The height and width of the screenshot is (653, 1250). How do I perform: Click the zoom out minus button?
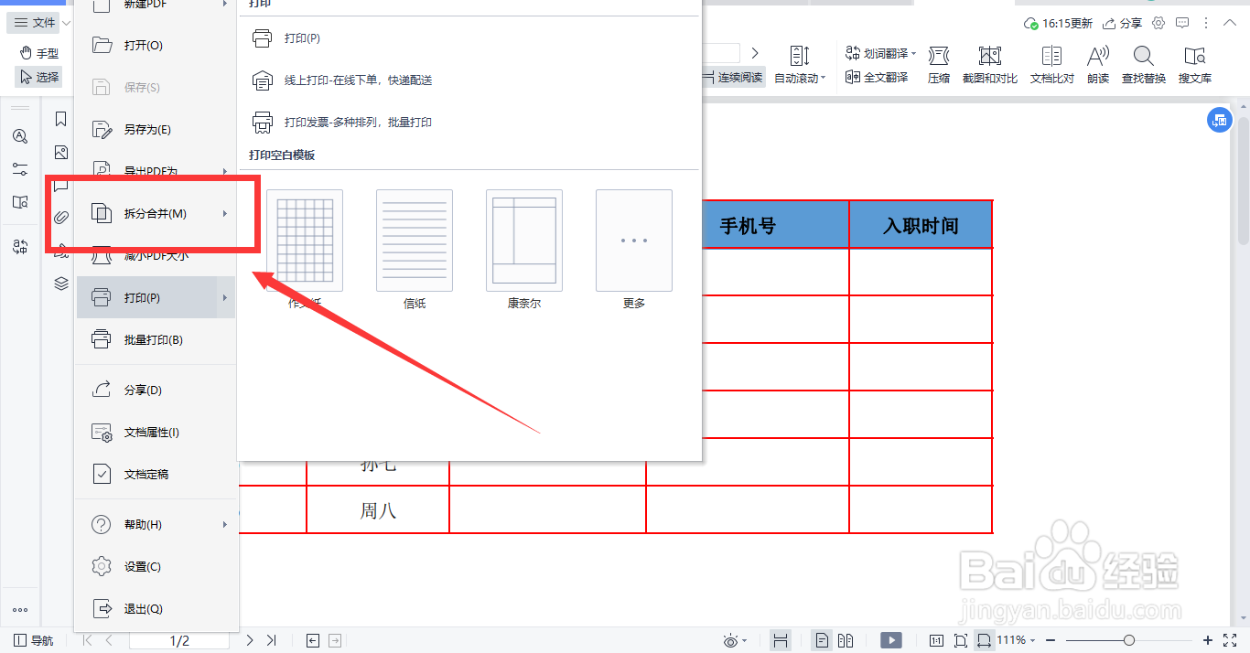[x=1051, y=641]
